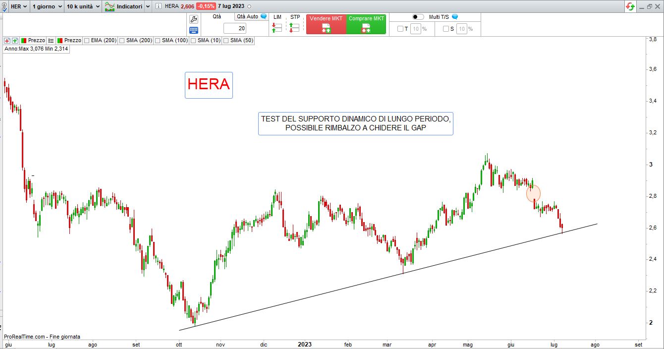Tick the SMA (50) checkbox
The width and height of the screenshot is (664, 349).
coord(226,41)
